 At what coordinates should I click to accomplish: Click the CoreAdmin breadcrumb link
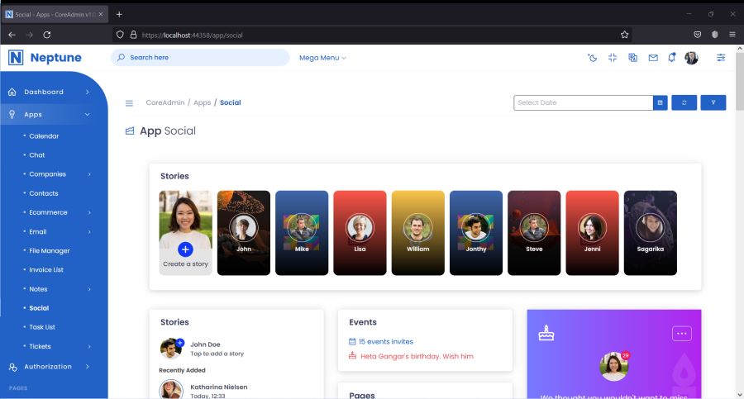pyautogui.click(x=165, y=102)
